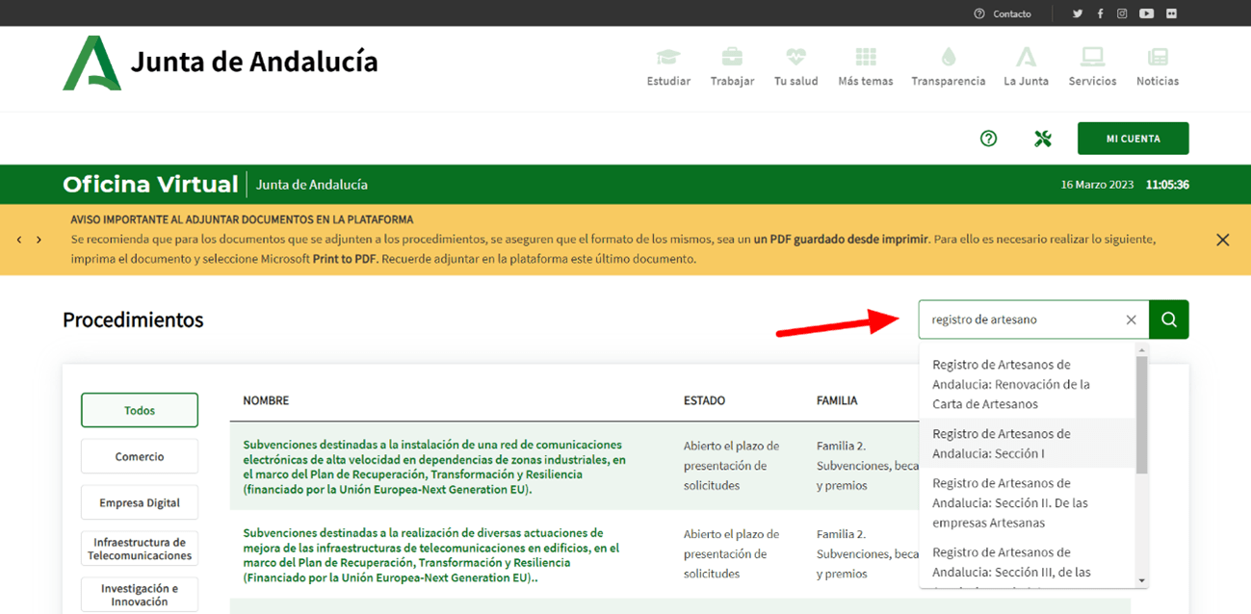Image resolution: width=1251 pixels, height=614 pixels.
Task: Click the Contacto link in top bar
Action: [1003, 13]
